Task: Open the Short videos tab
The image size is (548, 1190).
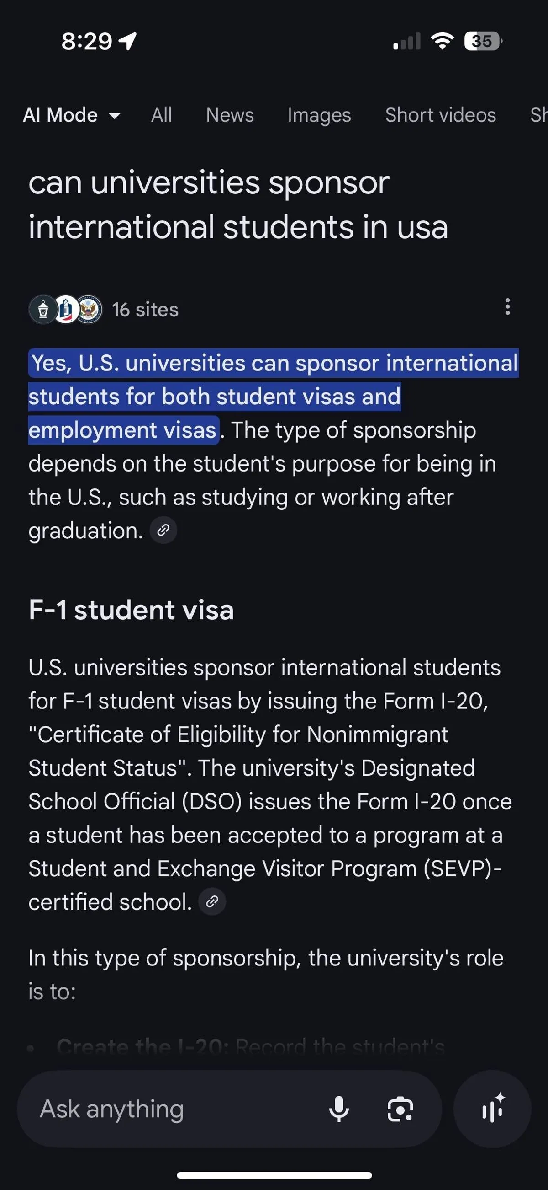Action: point(441,115)
